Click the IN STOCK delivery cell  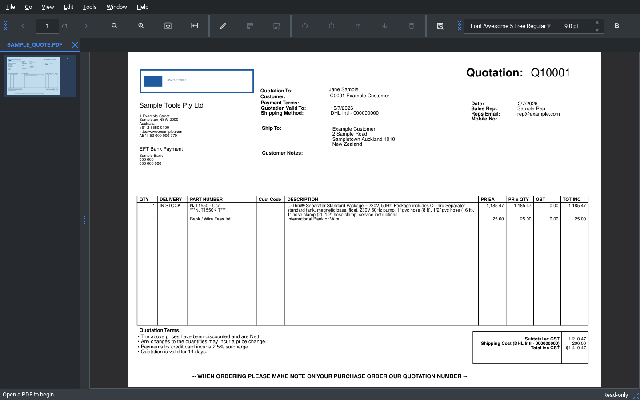(x=170, y=206)
